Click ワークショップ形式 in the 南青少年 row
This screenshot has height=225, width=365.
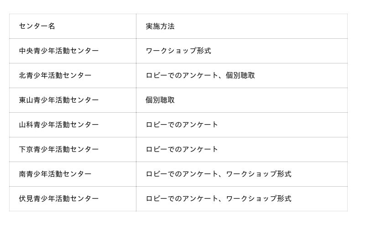point(259,174)
